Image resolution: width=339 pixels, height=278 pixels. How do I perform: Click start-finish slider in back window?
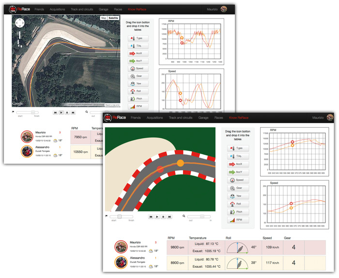pyautogui.click(x=28, y=113)
